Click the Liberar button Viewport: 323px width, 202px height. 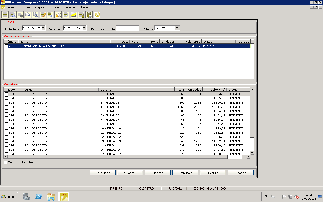pyautogui.click(x=158, y=173)
